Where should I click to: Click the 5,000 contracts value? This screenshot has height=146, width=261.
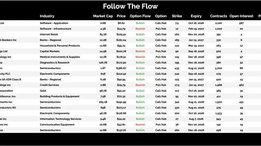(x=218, y=68)
